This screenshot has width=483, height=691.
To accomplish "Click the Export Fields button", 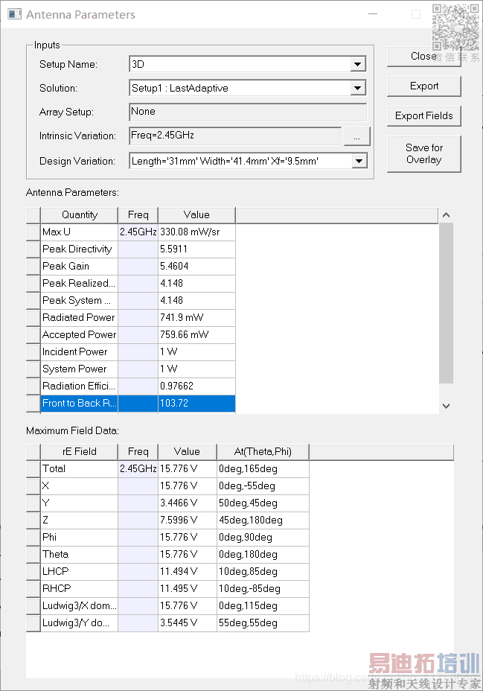I will (x=424, y=116).
